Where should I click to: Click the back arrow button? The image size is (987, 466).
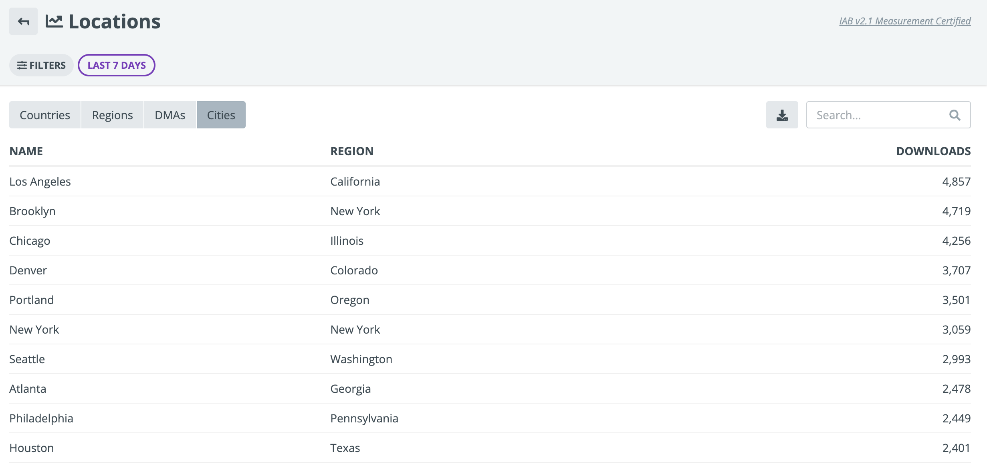[23, 21]
